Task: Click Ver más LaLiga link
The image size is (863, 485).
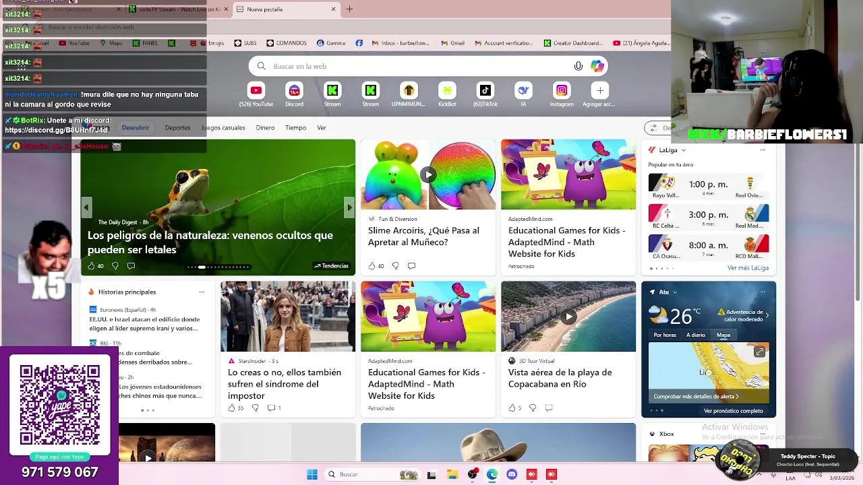Action: coord(748,268)
